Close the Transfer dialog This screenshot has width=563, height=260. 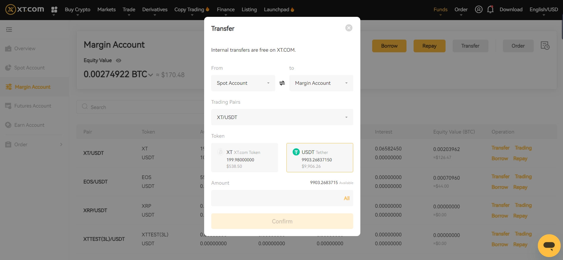tap(349, 28)
